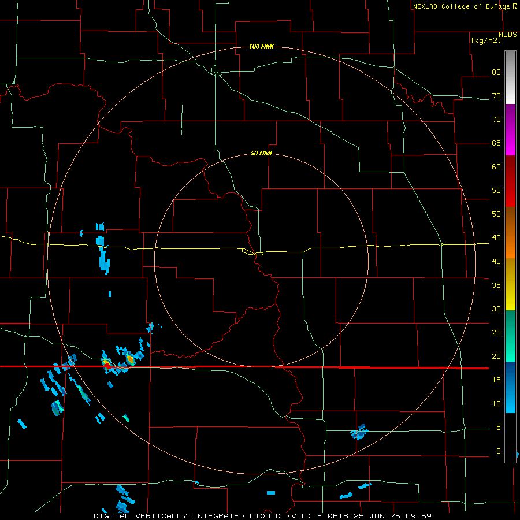Click the small blue rectangular echo near bottom center
The image size is (520, 520).
(x=271, y=493)
